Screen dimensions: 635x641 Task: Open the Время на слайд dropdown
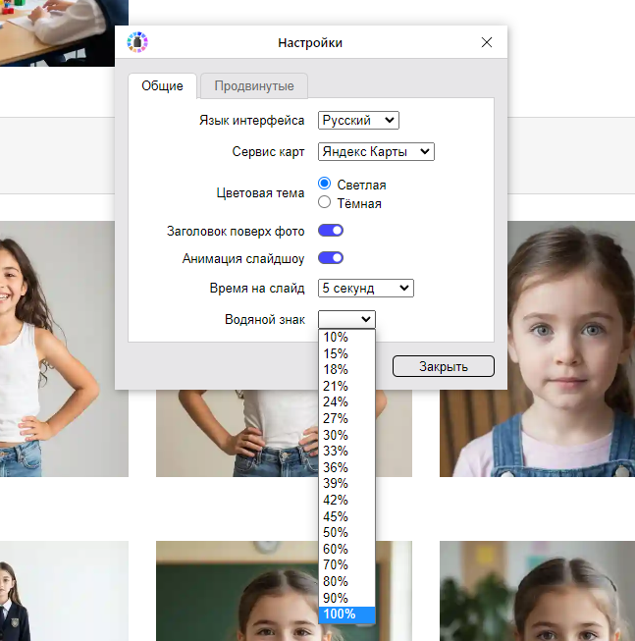(365, 289)
